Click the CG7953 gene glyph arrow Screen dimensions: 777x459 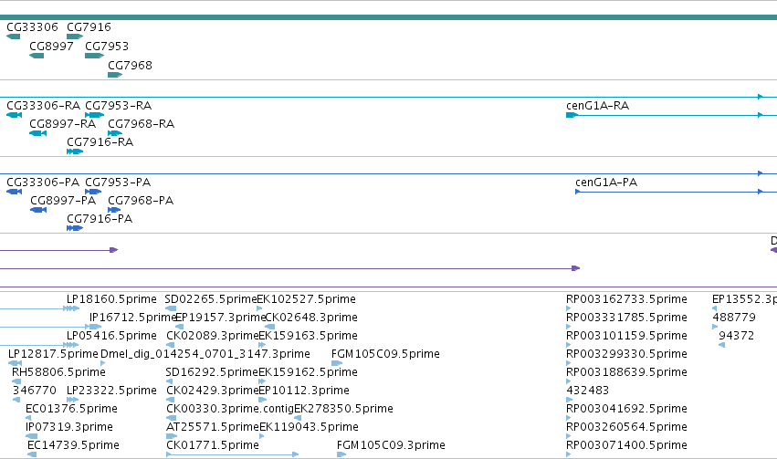click(94, 56)
